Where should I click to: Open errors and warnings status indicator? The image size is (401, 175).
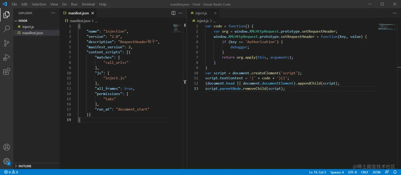[x=11, y=172]
